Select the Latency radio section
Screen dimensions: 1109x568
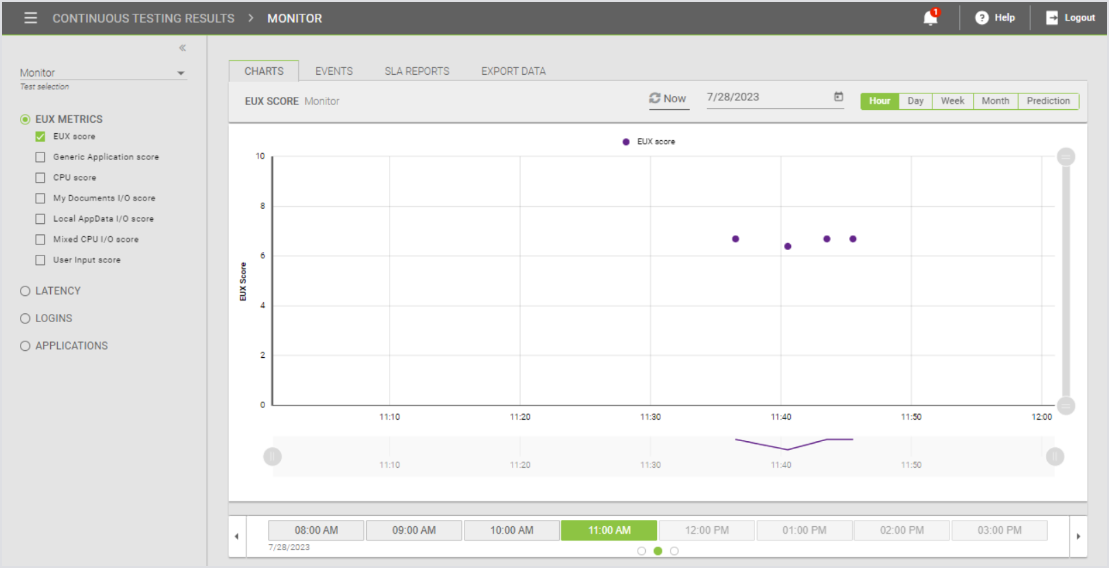coord(25,291)
